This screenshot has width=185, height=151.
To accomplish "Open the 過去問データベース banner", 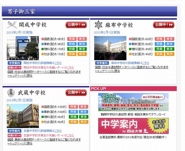I will coord(133,102).
